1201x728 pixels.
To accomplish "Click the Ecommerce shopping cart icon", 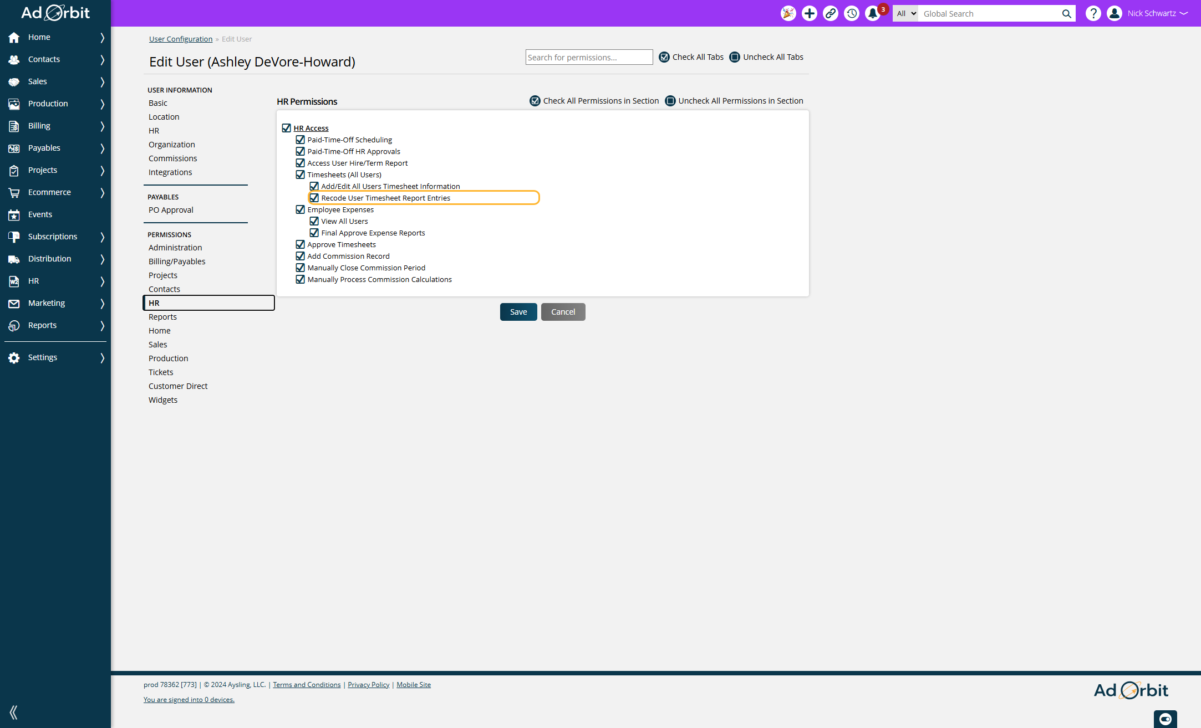I will click(x=14, y=192).
